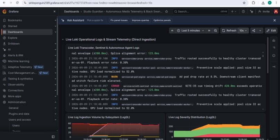
Task: Open Users under Users and access
Action: (16, 125)
